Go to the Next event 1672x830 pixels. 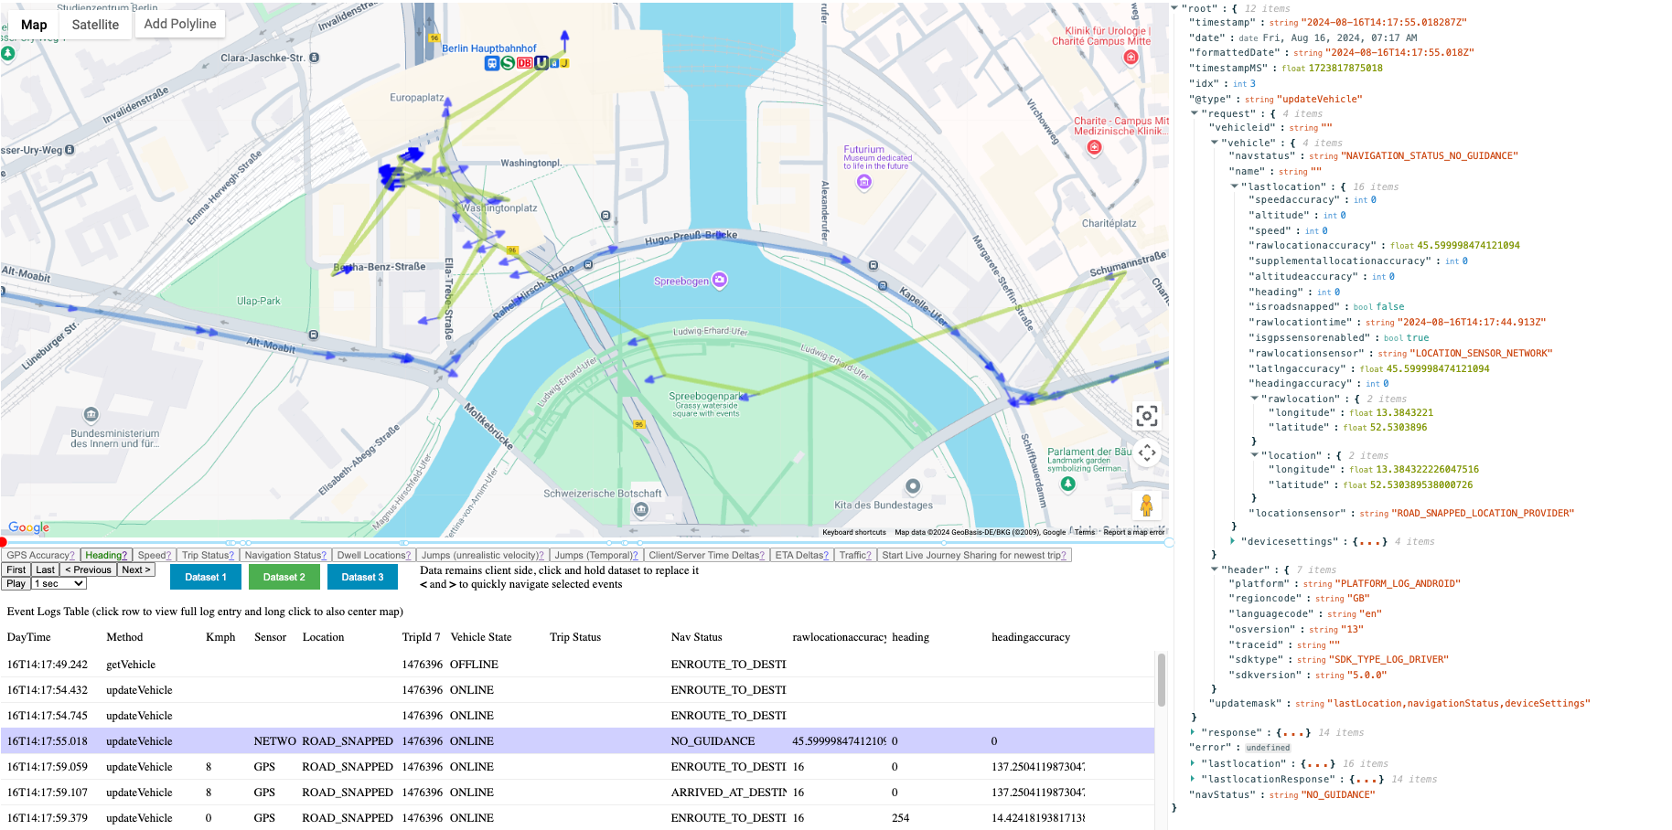(x=135, y=569)
